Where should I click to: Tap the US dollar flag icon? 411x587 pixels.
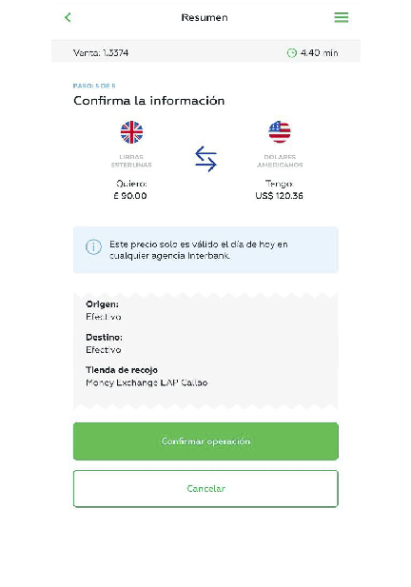(280, 132)
